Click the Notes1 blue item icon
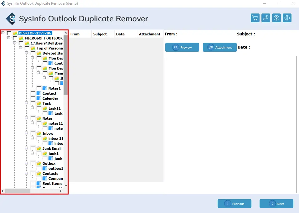The width and height of the screenshot is (299, 213). pyautogui.click(x=45, y=88)
